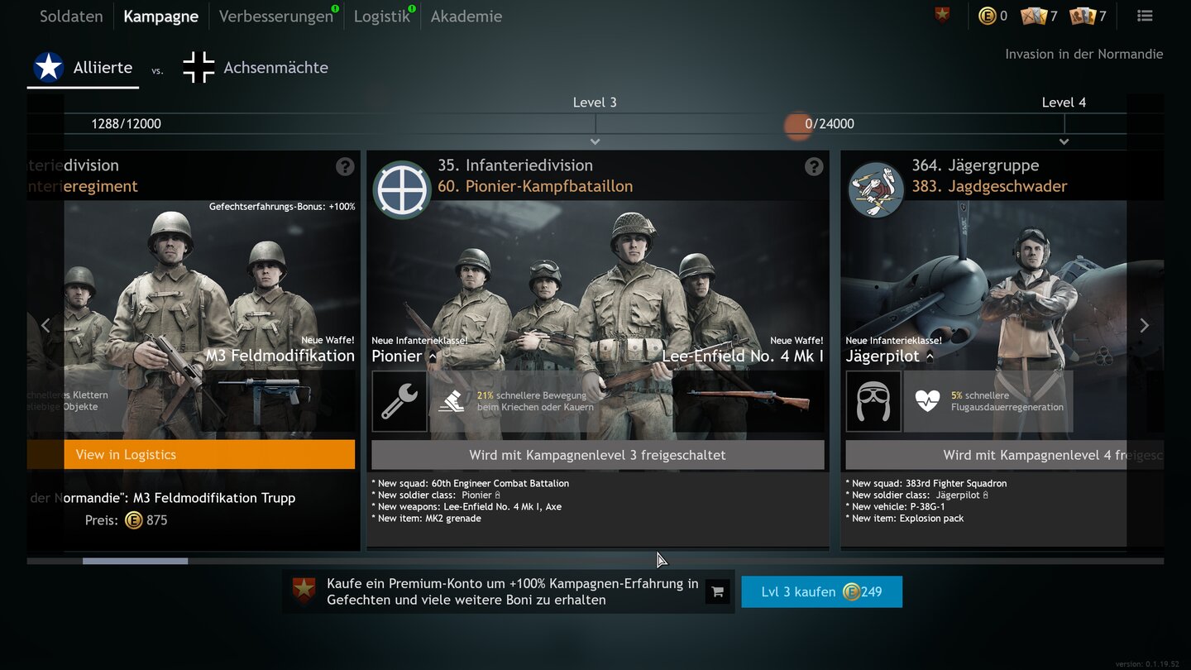Click the horizontal campaign scrollbar thumb
The width and height of the screenshot is (1191, 670).
135,561
